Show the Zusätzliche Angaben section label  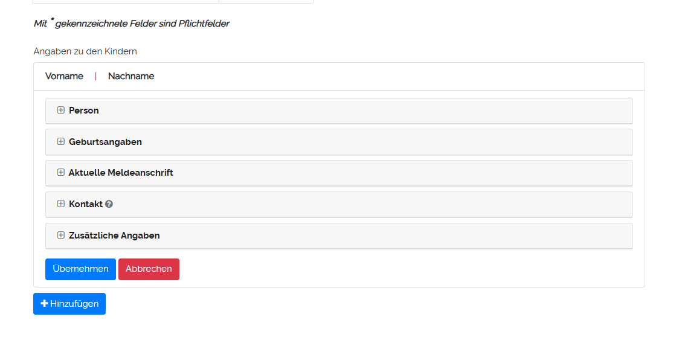(x=114, y=236)
